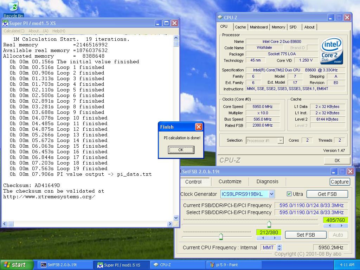The image size is (360, 270).
Task: Click the Super PI horizontal scrollbar thumb
Action: (x=11, y=224)
